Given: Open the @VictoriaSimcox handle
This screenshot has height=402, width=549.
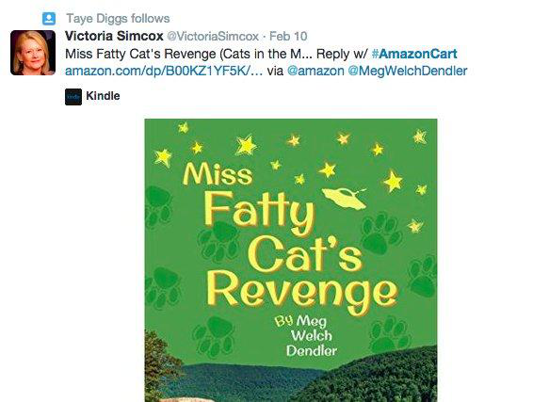Looking at the screenshot, I should 213,36.
